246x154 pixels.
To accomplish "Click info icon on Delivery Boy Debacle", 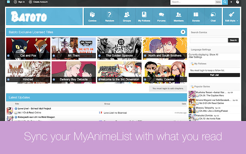I will click(54, 80).
